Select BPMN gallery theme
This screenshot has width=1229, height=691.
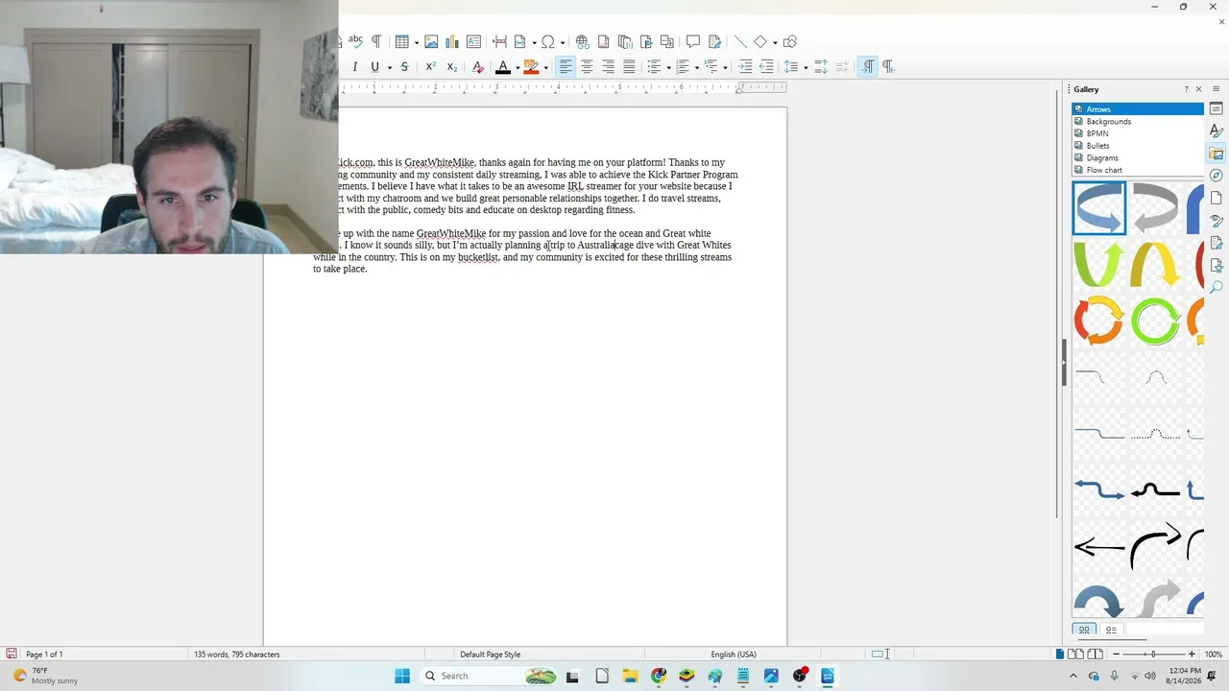(1138, 133)
